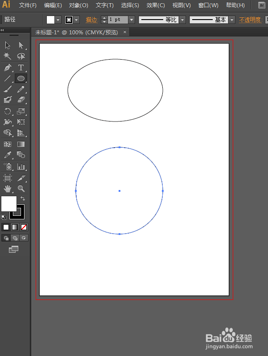This screenshot has height=356, width=268.
Task: Select the Scale tool
Action: (x=21, y=111)
